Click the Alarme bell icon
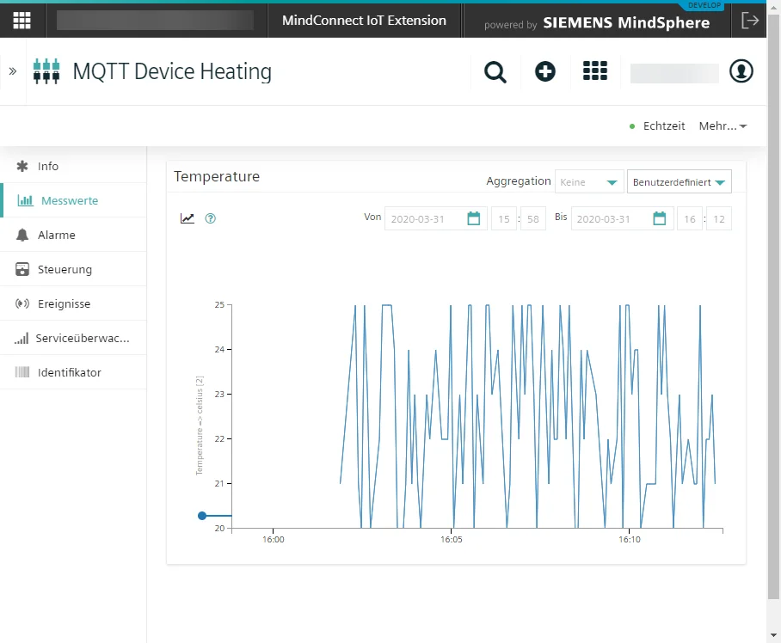781x643 pixels. point(22,235)
